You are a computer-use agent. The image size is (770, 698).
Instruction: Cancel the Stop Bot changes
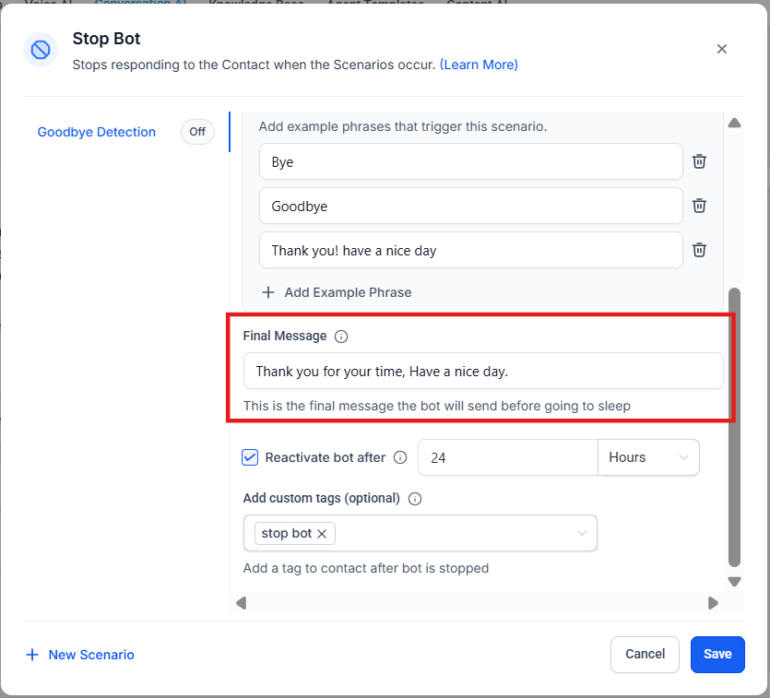[x=645, y=655]
